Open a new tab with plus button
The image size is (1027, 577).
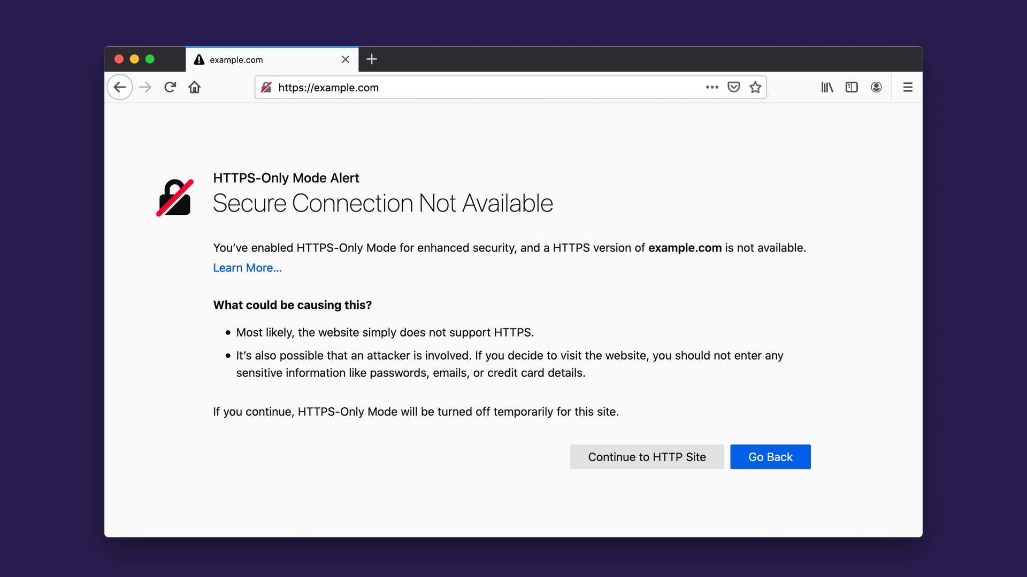[372, 59]
